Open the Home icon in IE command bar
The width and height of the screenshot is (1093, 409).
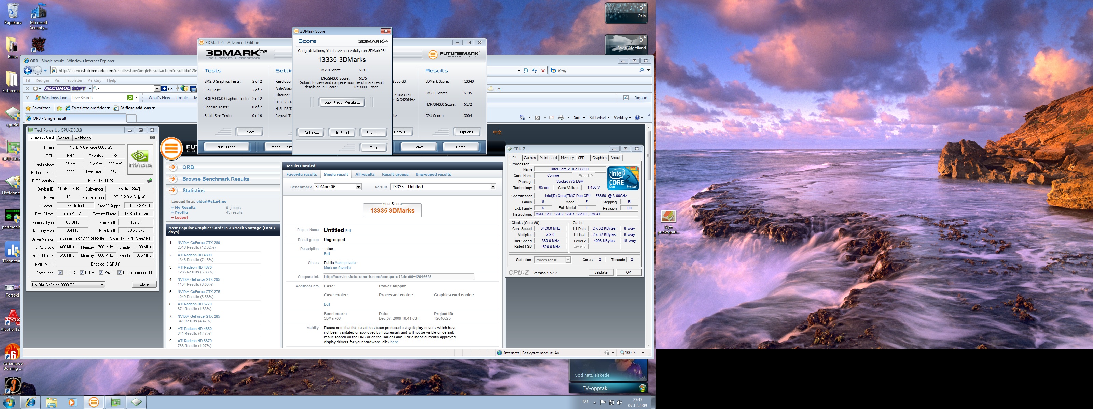coord(522,118)
